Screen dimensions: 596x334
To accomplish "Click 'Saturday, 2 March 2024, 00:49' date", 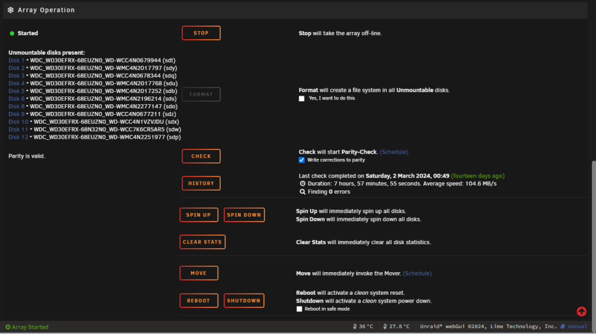I will coord(407,176).
